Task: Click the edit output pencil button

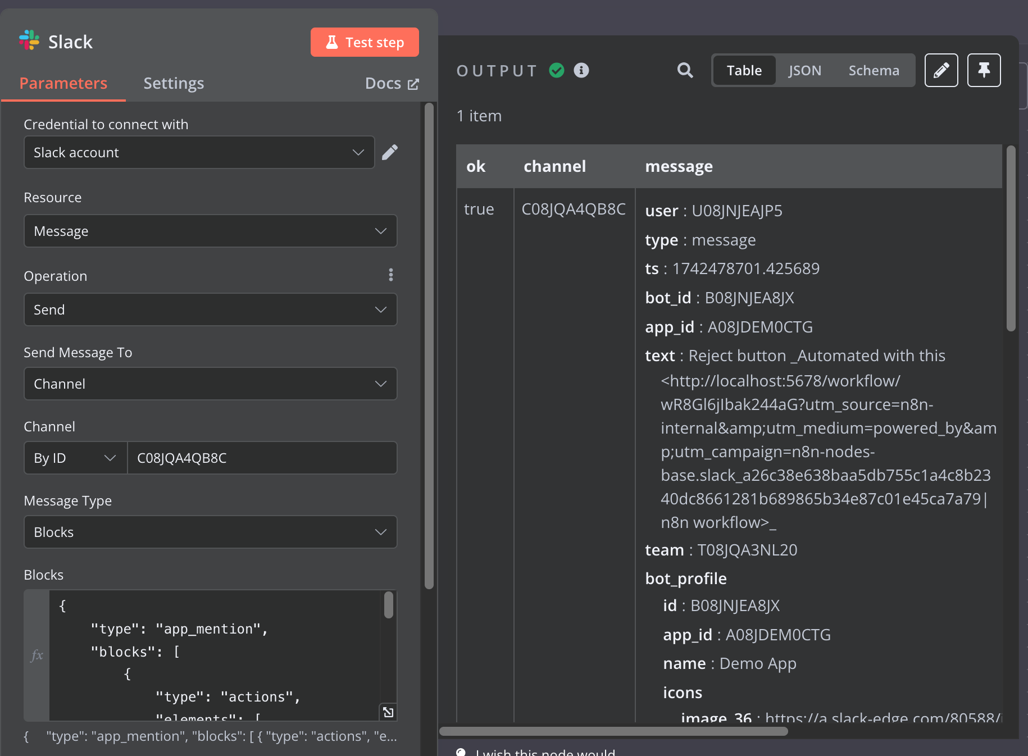Action: tap(941, 70)
